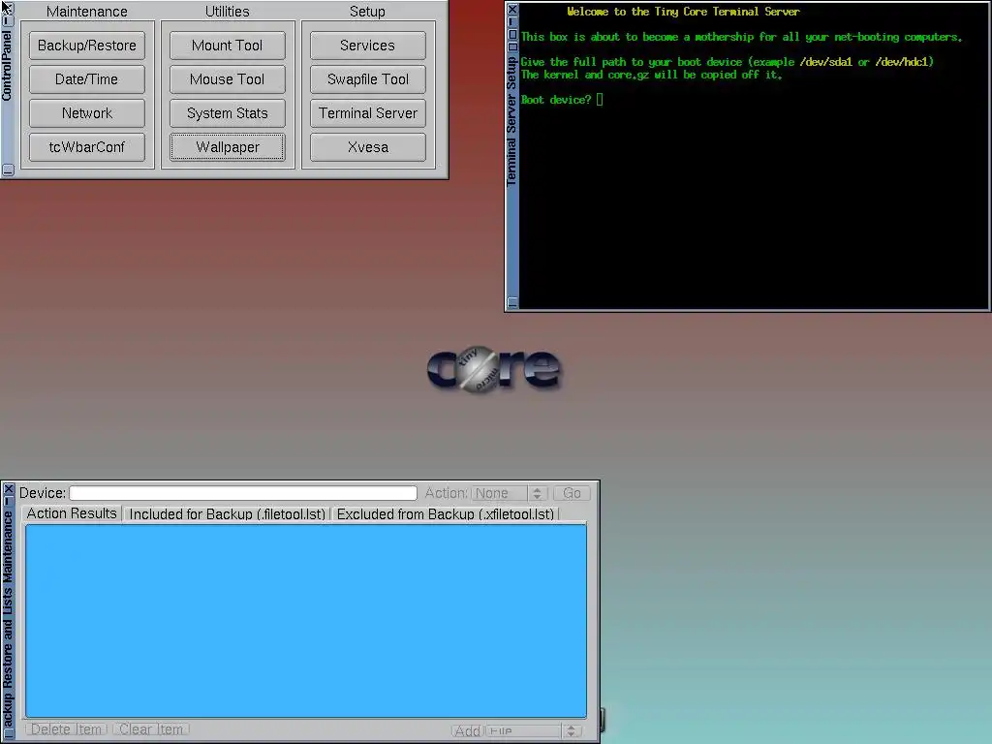Image resolution: width=992 pixels, height=744 pixels.
Task: Open the File type dropdown beside Add
Action: tap(534, 730)
